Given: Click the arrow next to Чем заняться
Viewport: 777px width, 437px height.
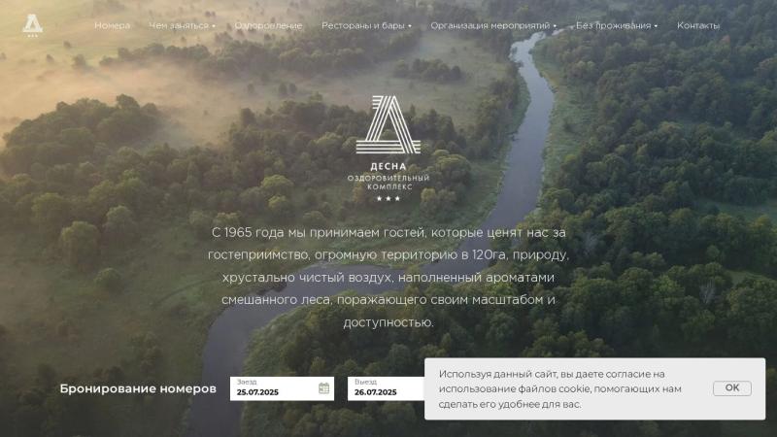Looking at the screenshot, I should 214,26.
